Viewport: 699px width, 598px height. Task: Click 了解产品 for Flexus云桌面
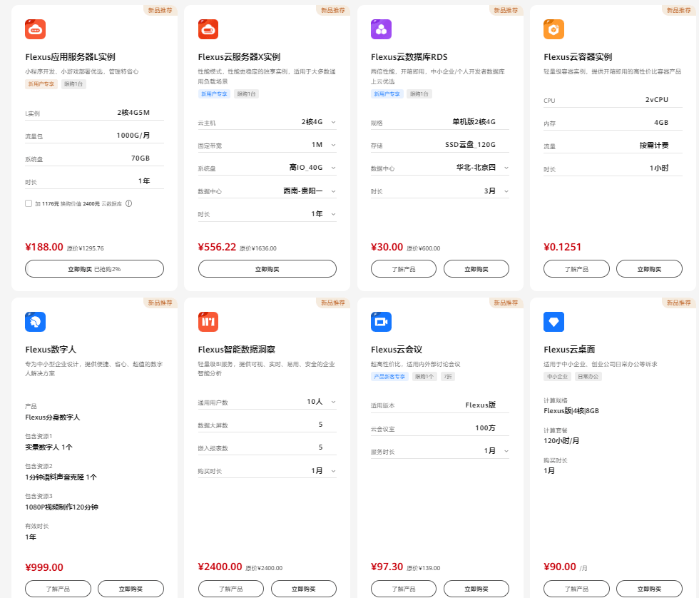pyautogui.click(x=576, y=589)
